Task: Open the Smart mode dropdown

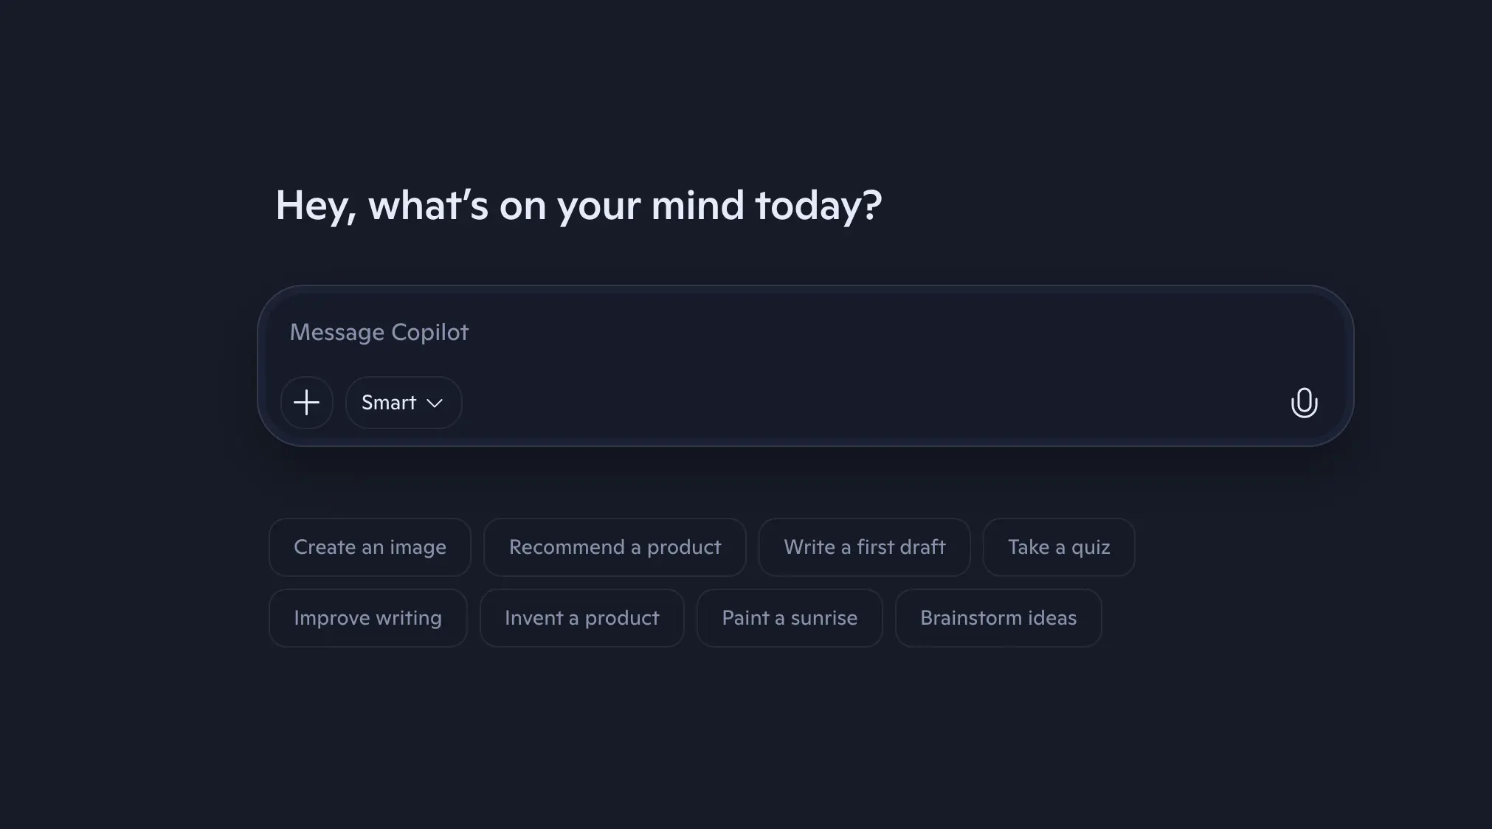Action: coord(403,403)
